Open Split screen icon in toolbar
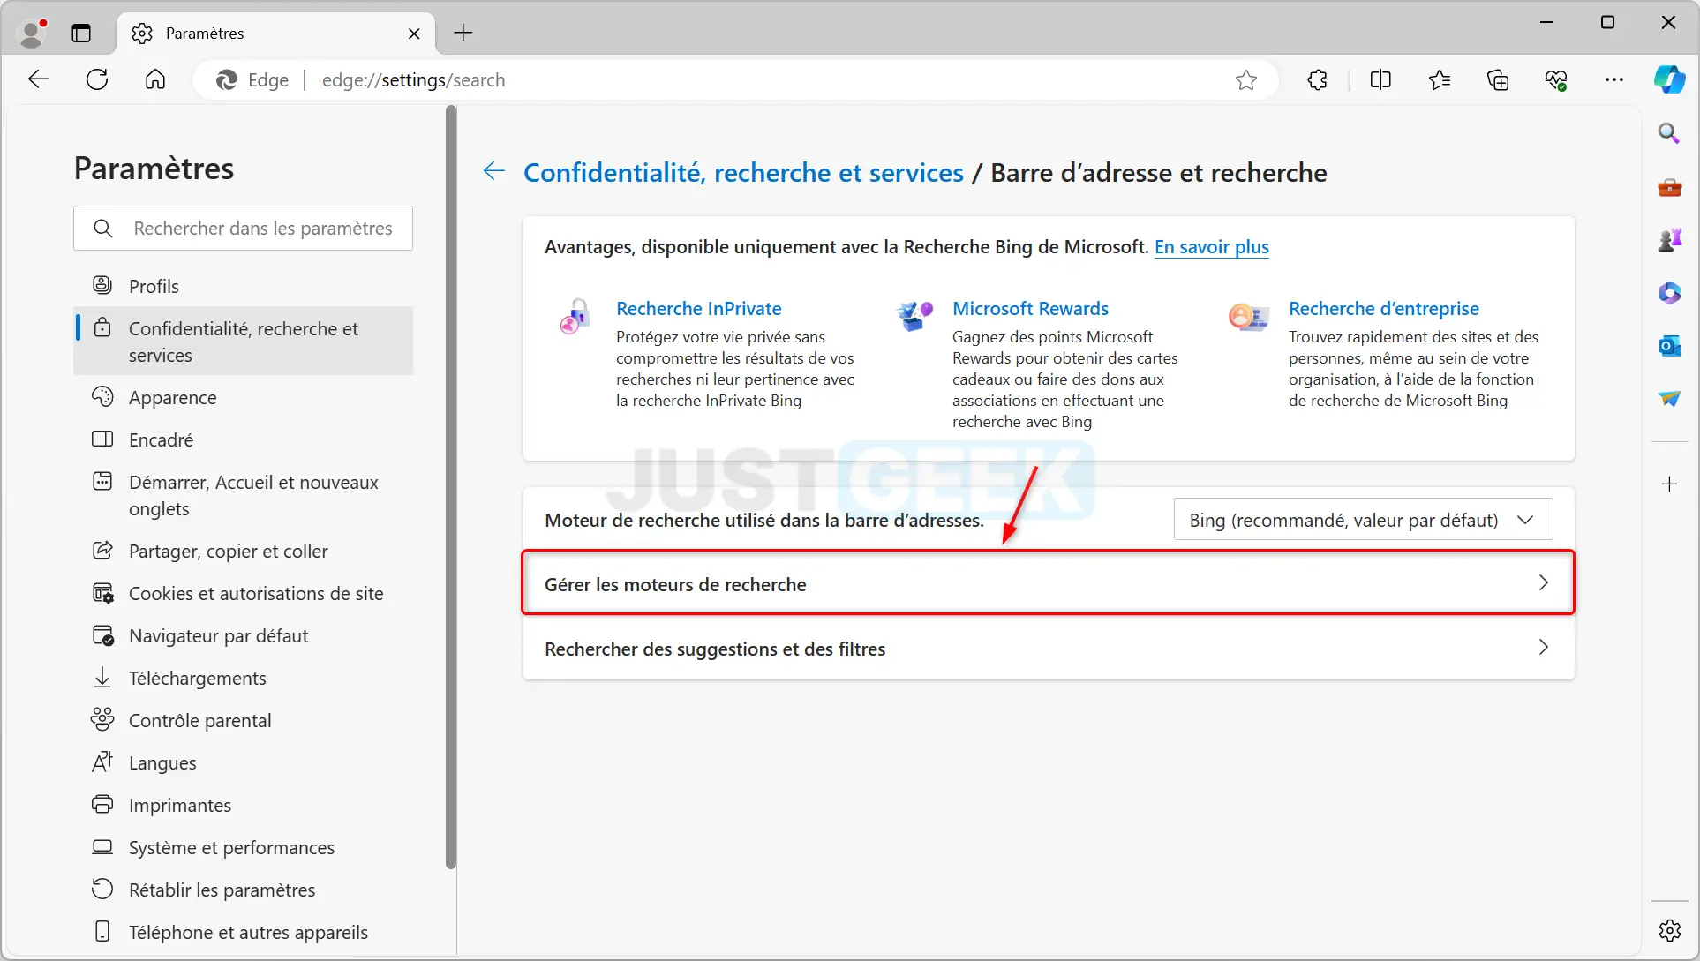This screenshot has width=1700, height=961. coord(1380,80)
